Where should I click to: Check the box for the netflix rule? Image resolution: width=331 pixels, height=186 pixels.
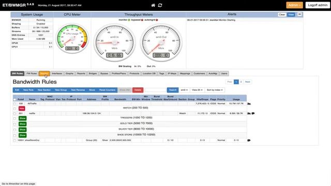pyautogui.click(x=14, y=114)
